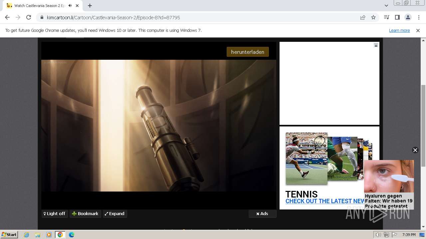Screen dimensions: 426x239
Task: Hide Ads with the Ads button
Action: pyautogui.click(x=262, y=214)
